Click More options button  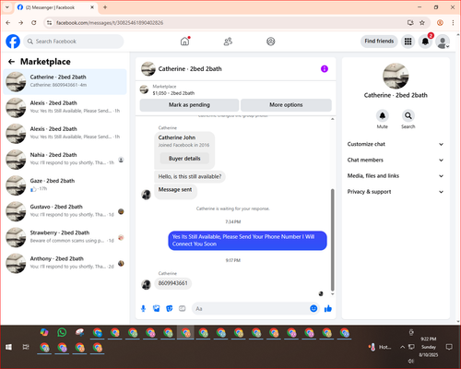286,105
